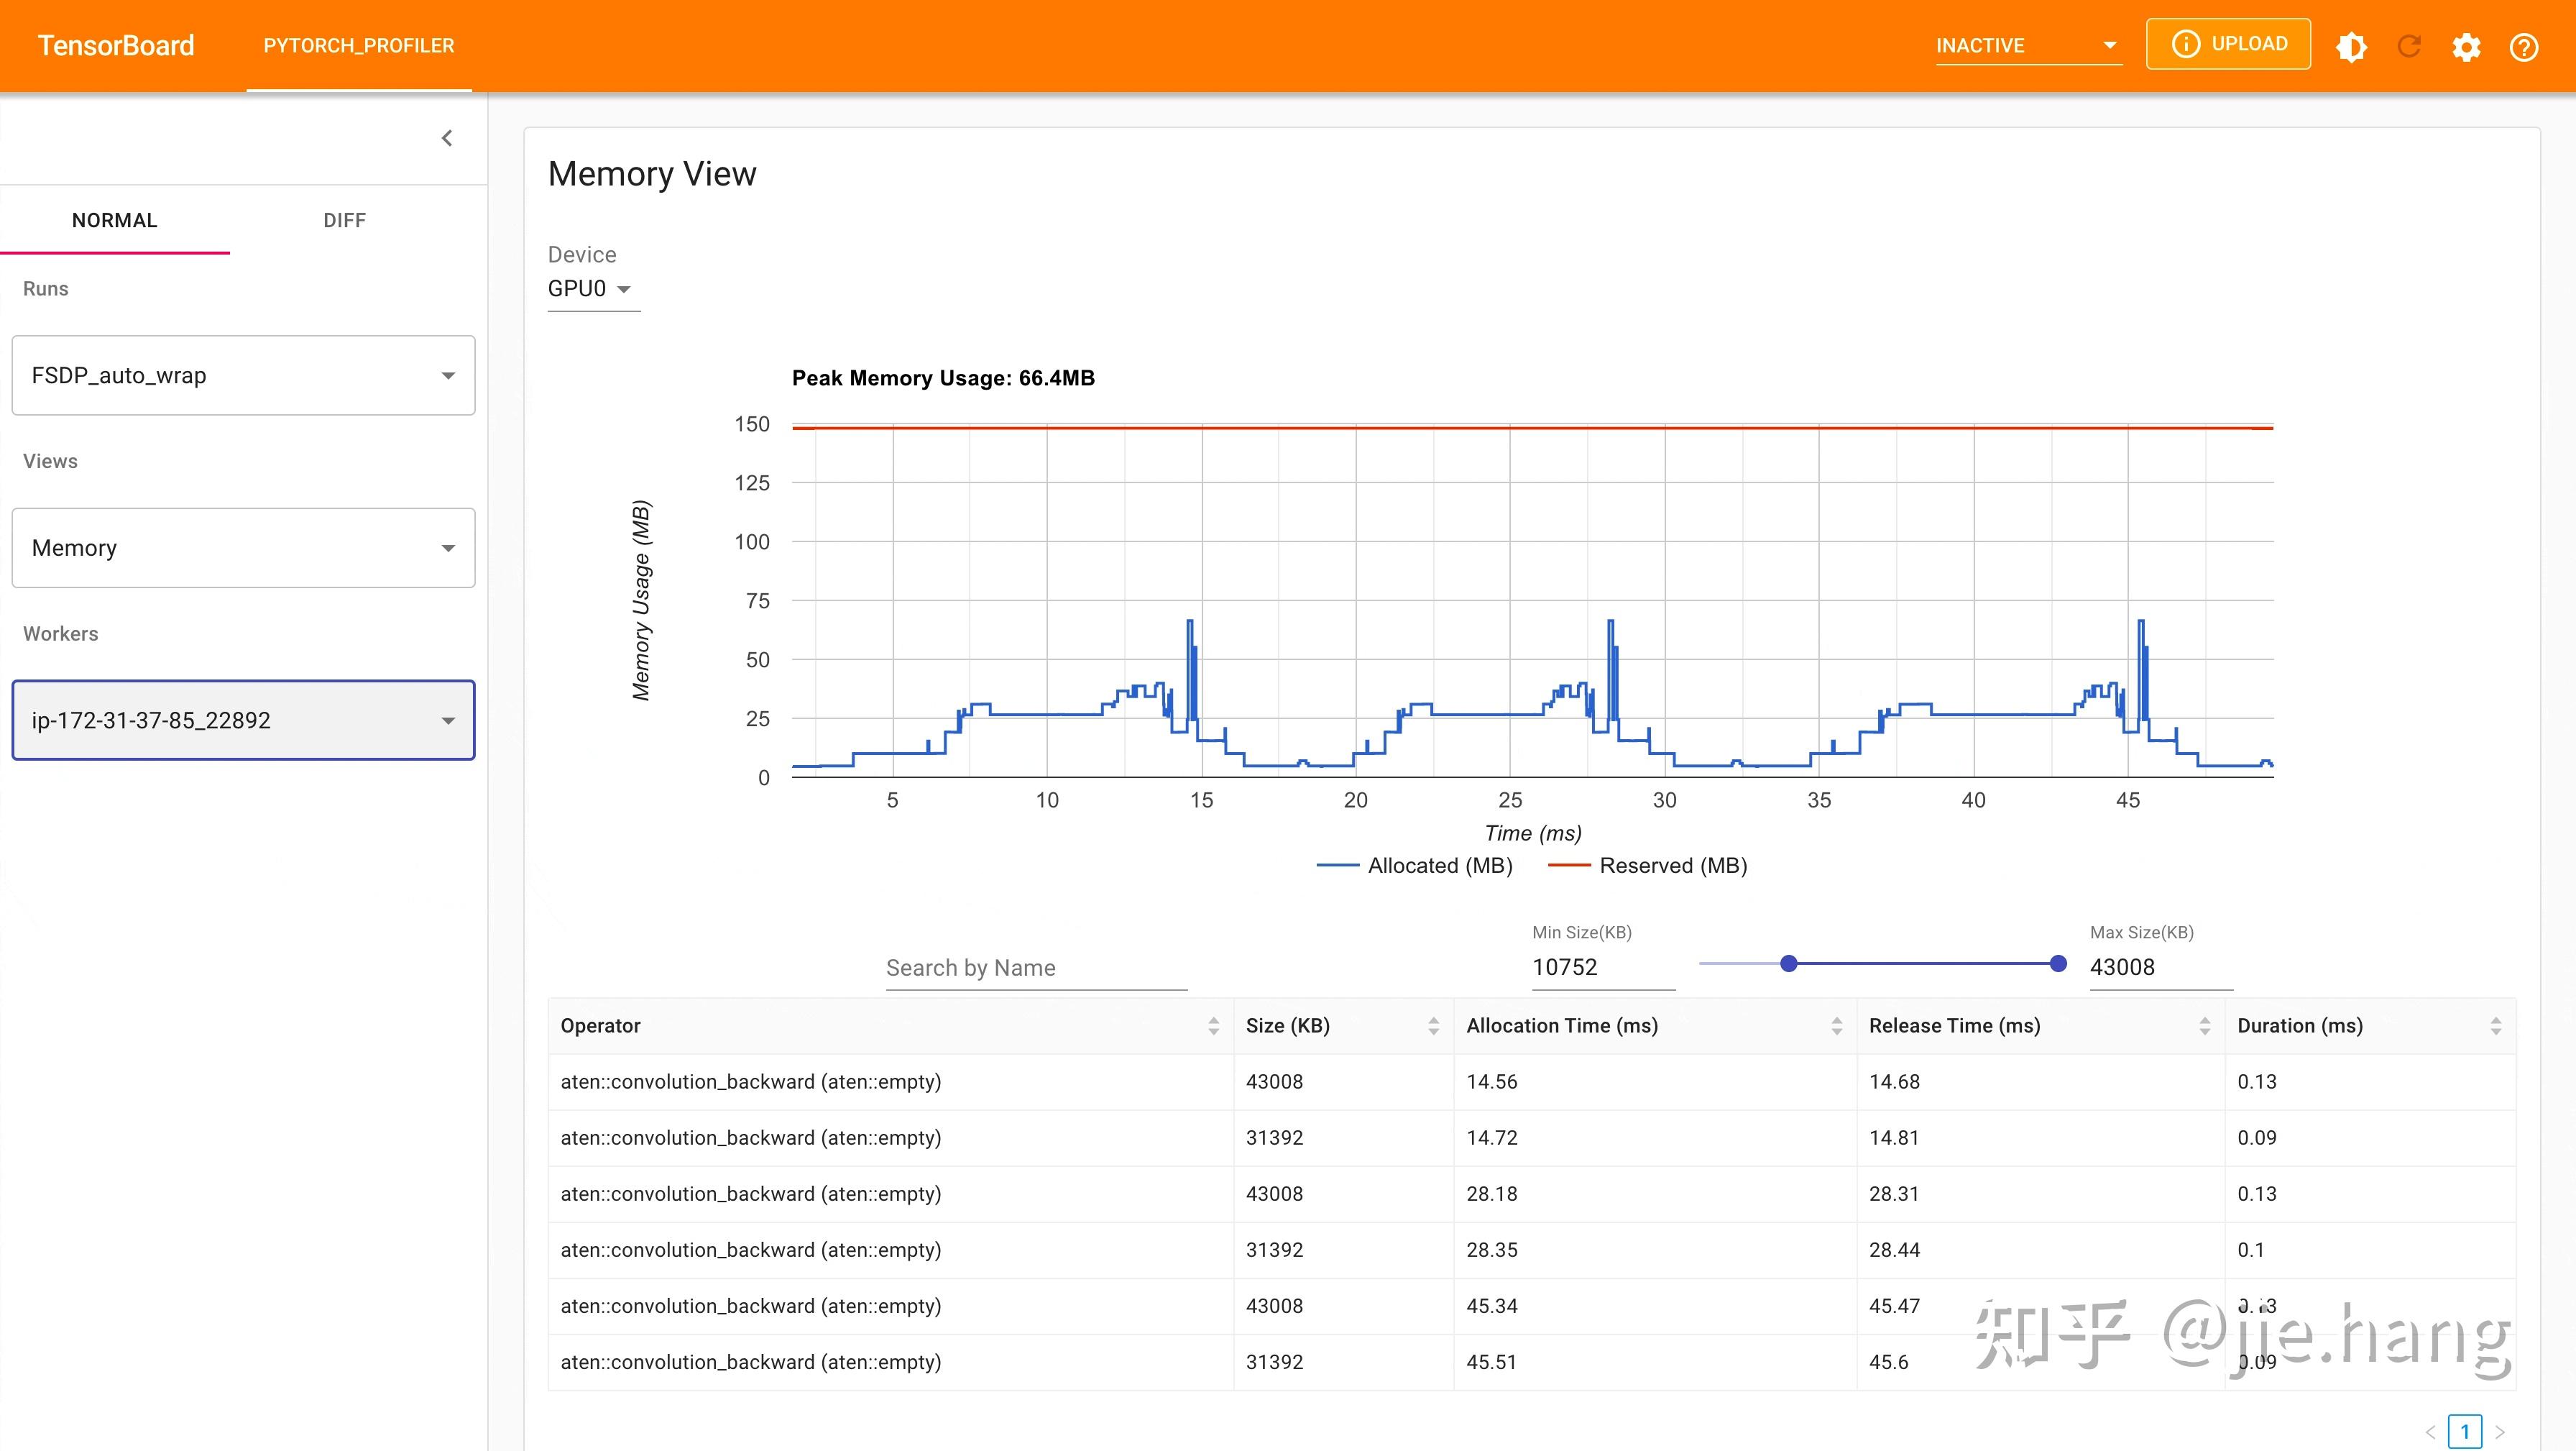Click the max size slider handle

tap(2058, 963)
